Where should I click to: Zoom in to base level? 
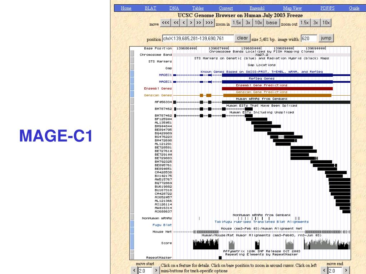[x=272, y=23]
